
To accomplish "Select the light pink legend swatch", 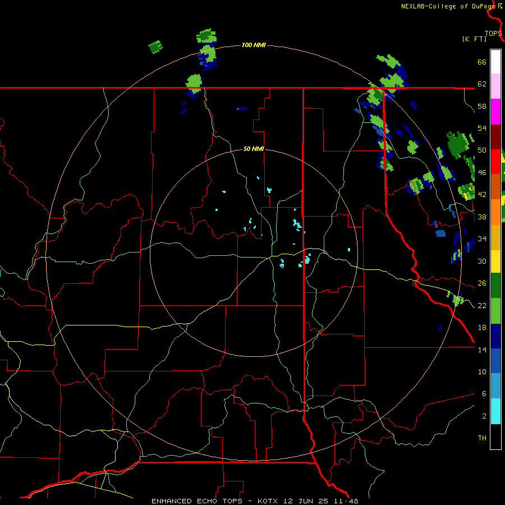I will 495,86.
